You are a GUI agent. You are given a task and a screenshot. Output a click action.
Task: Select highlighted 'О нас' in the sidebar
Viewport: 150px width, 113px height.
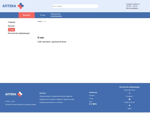coord(11,30)
